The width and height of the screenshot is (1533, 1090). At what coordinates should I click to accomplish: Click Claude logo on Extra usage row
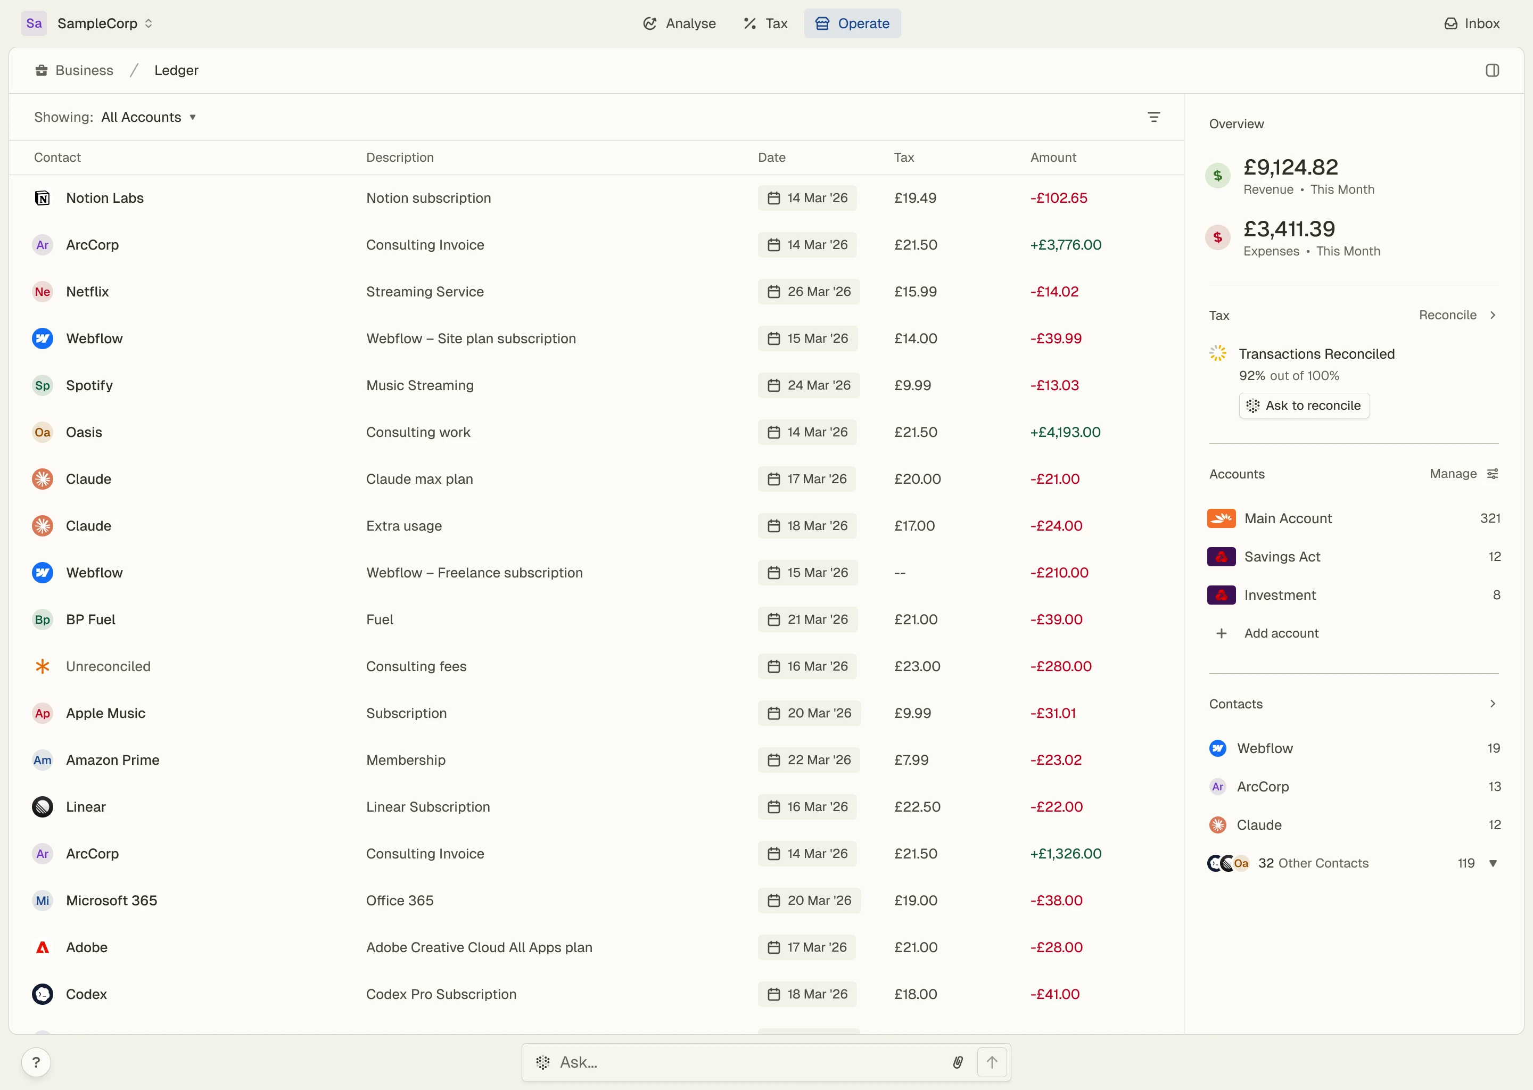[42, 525]
